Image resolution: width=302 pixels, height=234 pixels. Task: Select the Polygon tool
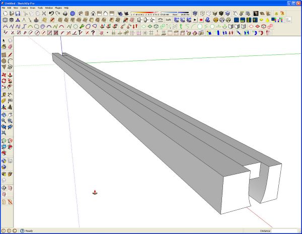tap(4, 67)
